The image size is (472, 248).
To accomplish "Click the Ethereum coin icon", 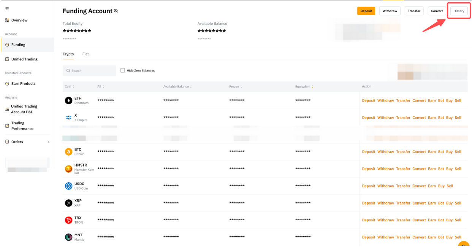I will [x=68, y=101].
